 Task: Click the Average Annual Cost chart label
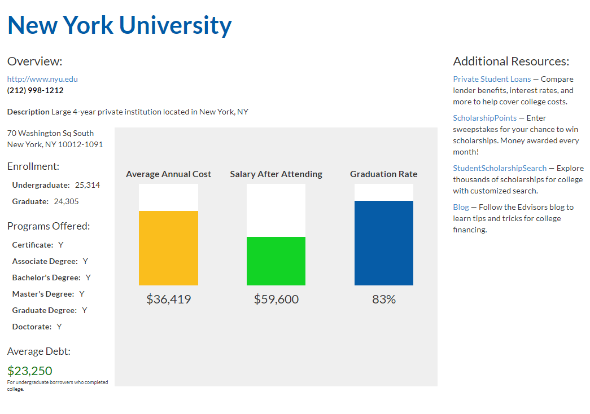169,174
